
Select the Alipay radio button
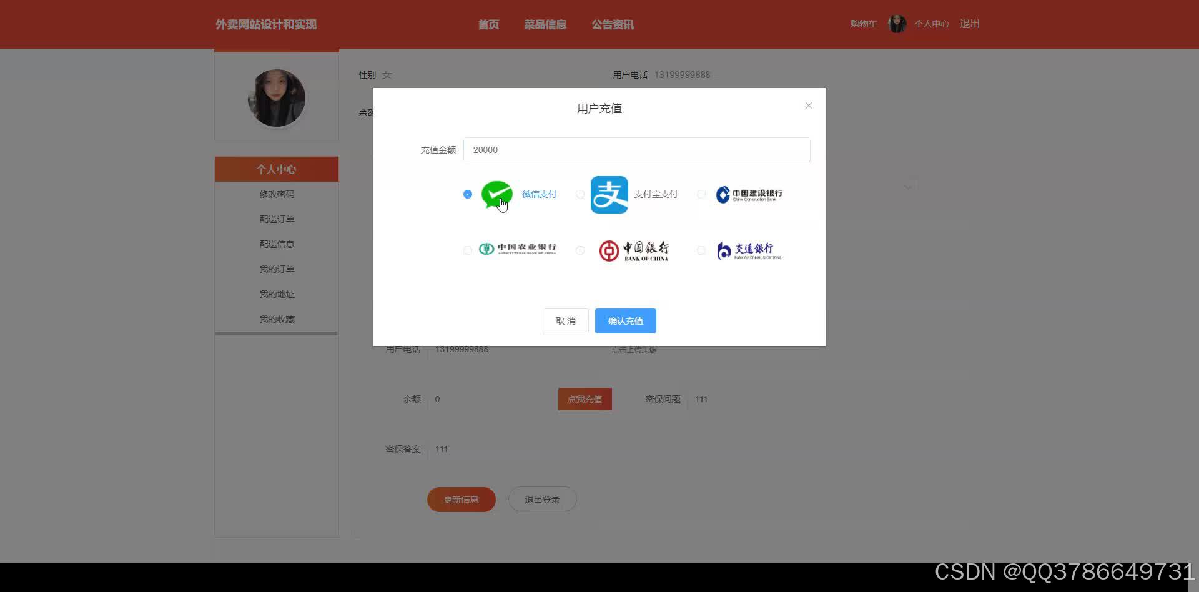click(x=580, y=194)
